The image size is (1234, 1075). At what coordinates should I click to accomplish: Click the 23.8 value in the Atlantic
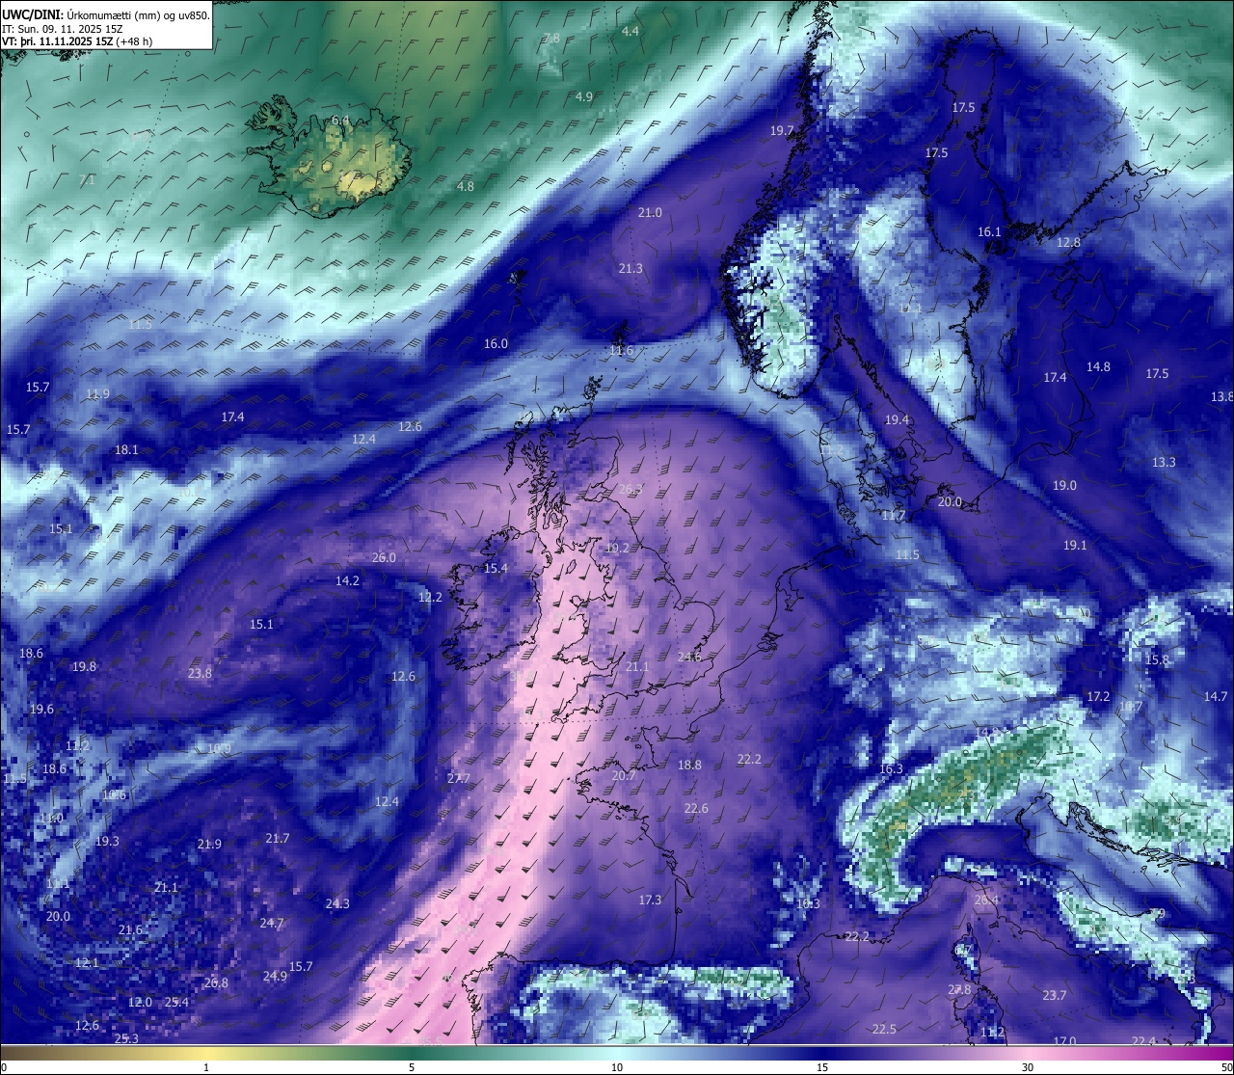point(200,674)
